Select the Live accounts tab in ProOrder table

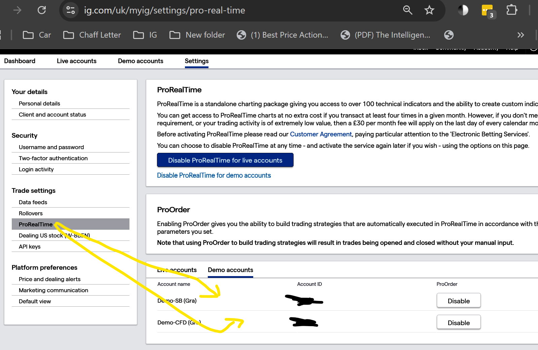click(x=177, y=270)
